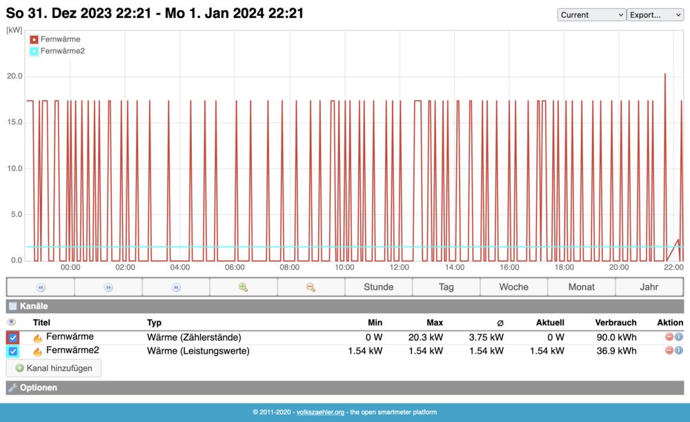690x422 pixels.
Task: Click the Kanal hinzufügen button
Action: (54, 368)
